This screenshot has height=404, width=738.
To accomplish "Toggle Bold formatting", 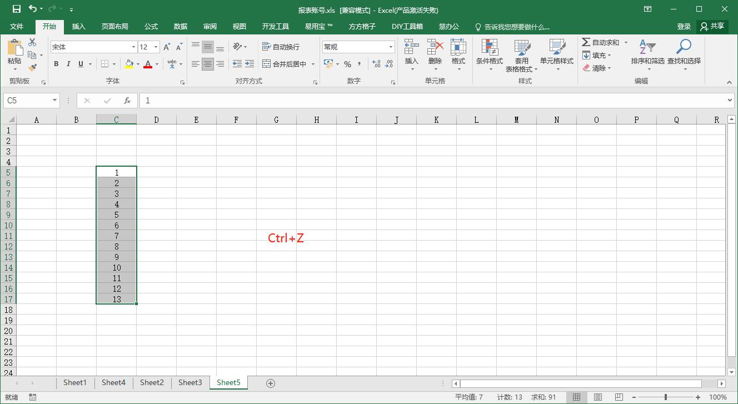I will tap(56, 64).
